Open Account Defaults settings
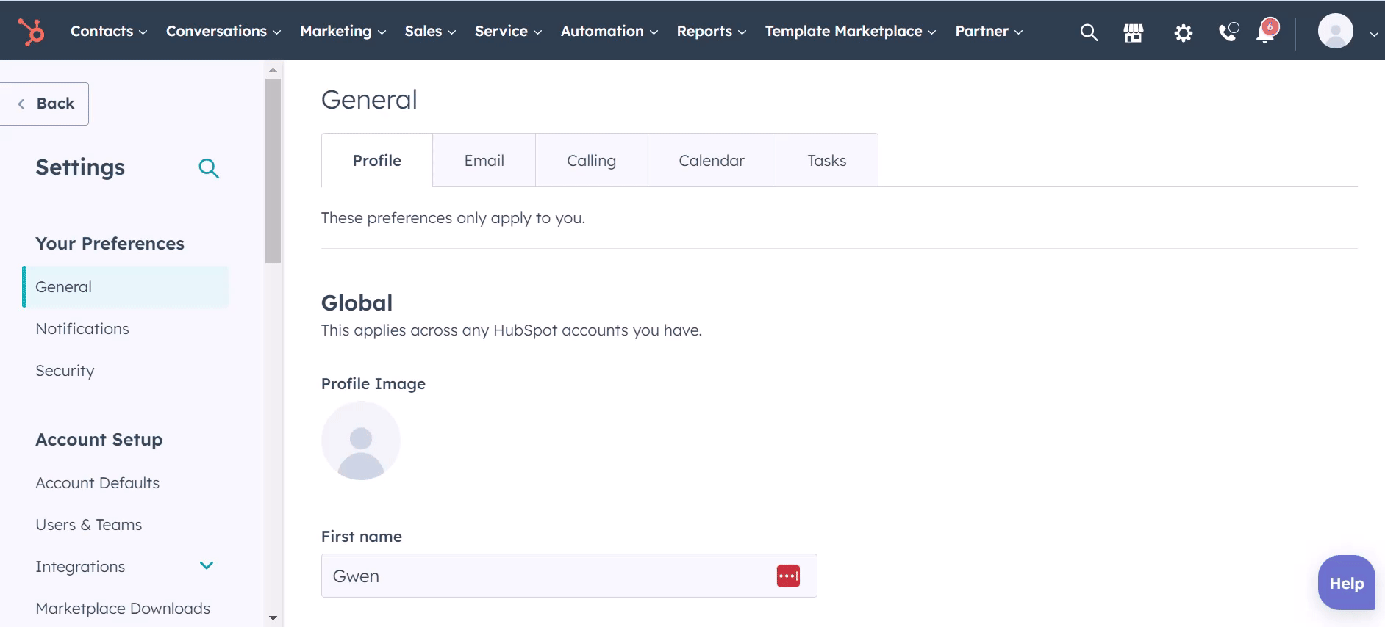The image size is (1385, 627). point(98,483)
